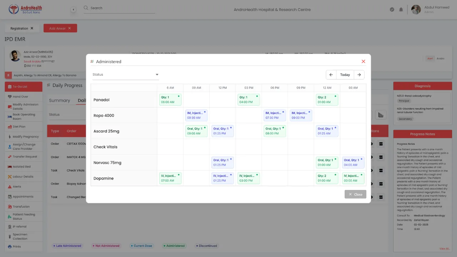Image resolution: width=457 pixels, height=257 pixels.
Task: Open Panadol 06:00 AM dose card
Action: click(x=170, y=100)
